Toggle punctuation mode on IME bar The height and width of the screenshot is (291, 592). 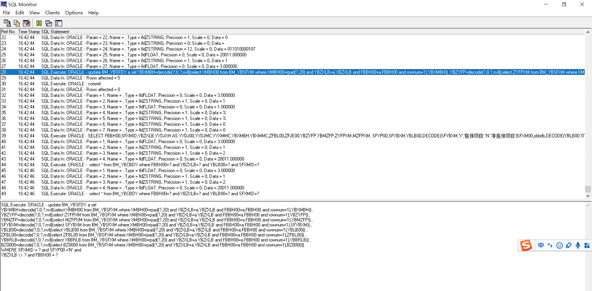pyautogui.click(x=550, y=245)
